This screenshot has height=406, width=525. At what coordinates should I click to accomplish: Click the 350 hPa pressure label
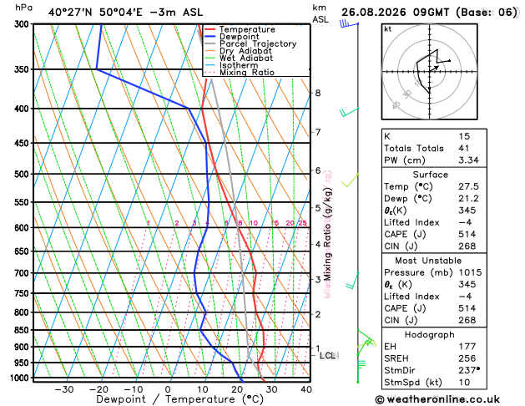pyautogui.click(x=23, y=69)
